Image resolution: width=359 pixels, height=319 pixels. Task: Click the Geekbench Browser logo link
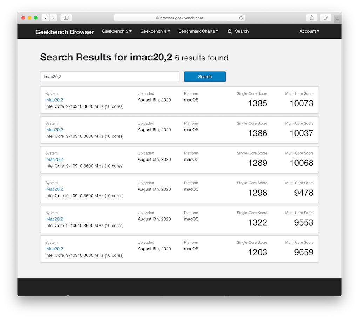tap(65, 32)
